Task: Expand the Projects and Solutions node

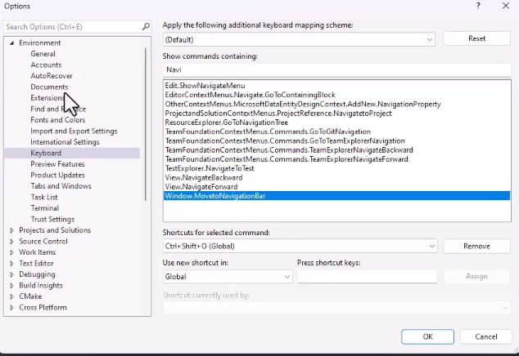Action: (x=12, y=230)
